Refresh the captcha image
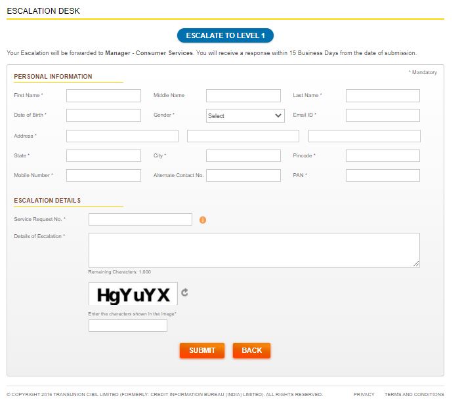This screenshot has height=402, width=464. [185, 292]
